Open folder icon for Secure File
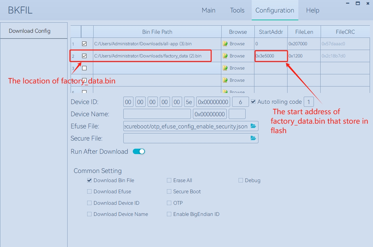The height and width of the screenshot is (247, 373). [253, 138]
